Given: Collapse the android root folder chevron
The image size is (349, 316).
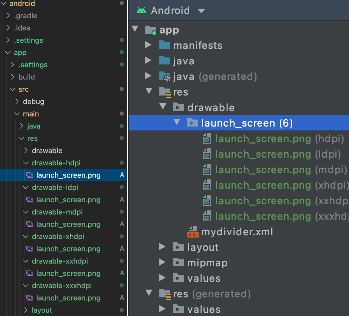Looking at the screenshot, I should pos(4,3).
